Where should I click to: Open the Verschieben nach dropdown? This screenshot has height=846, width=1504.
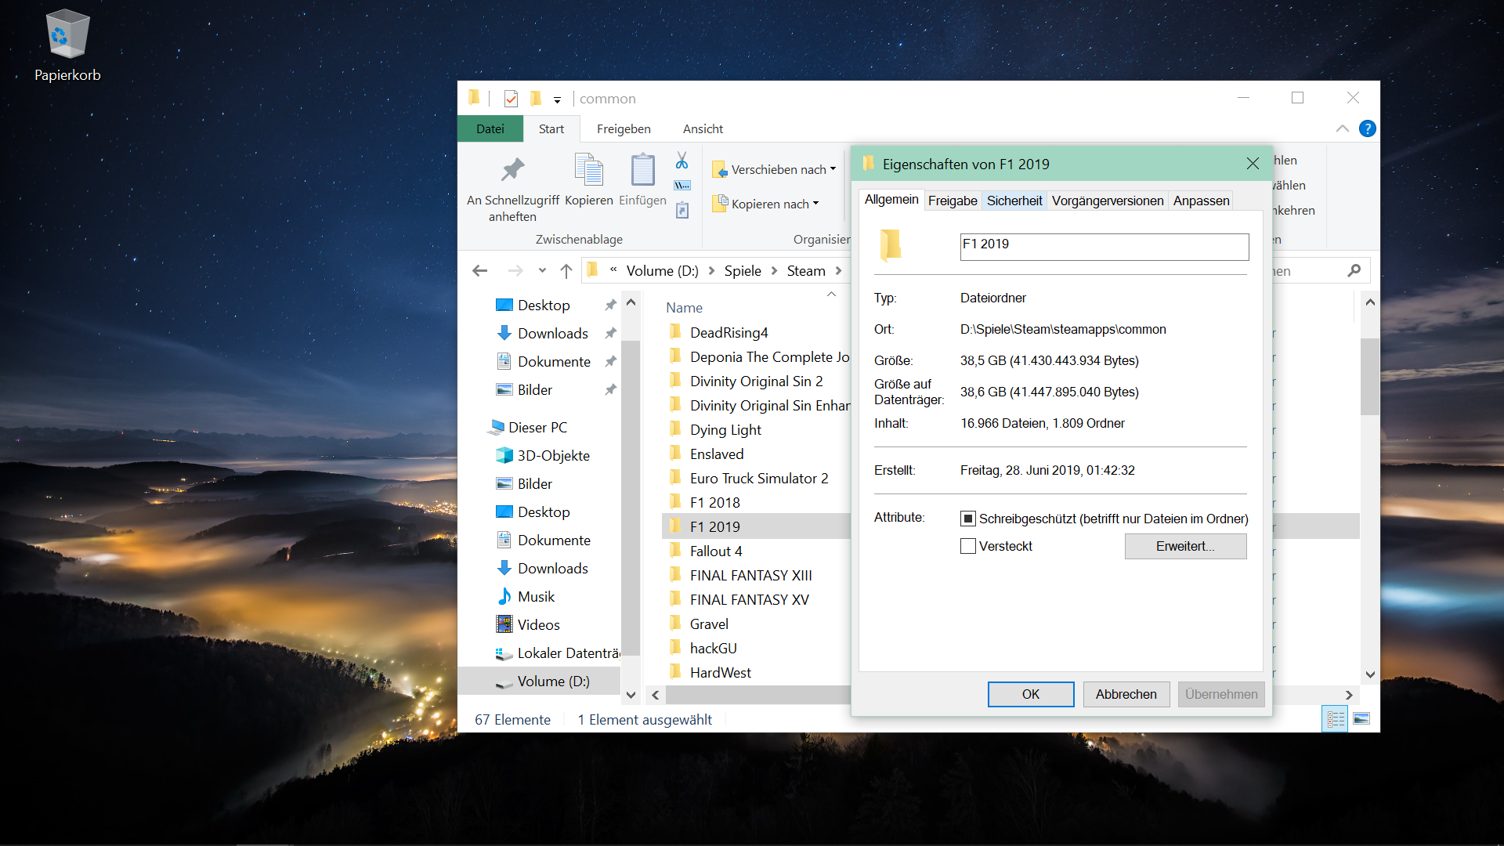pos(774,169)
